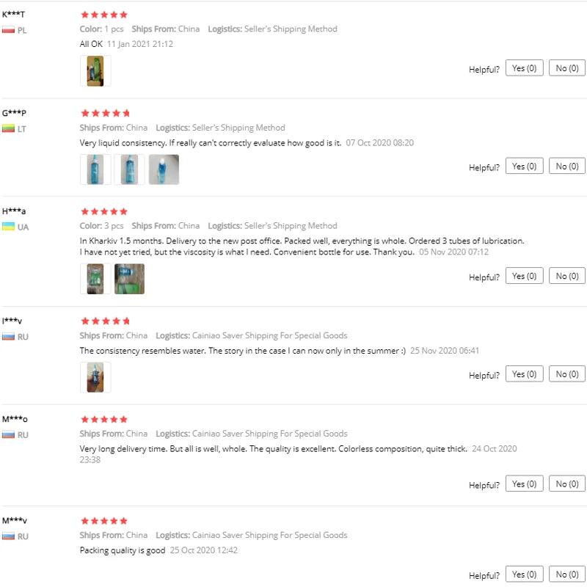
Task: Vote Yes on H***a's Kharkiv review
Action: point(524,276)
